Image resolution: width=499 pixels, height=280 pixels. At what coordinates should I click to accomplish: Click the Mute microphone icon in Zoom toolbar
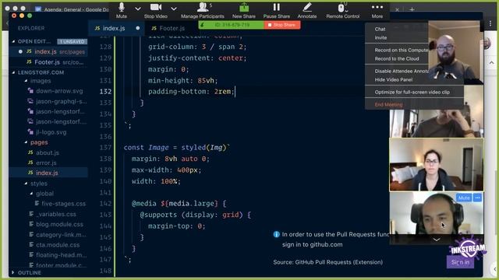point(122,7)
